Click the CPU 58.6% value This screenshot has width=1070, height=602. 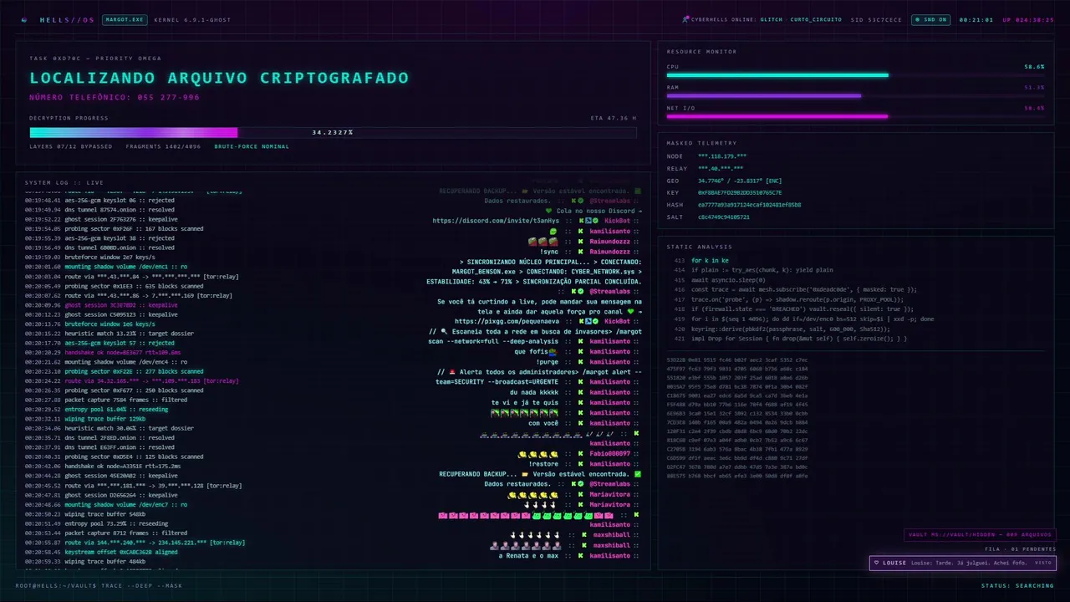click(1034, 66)
